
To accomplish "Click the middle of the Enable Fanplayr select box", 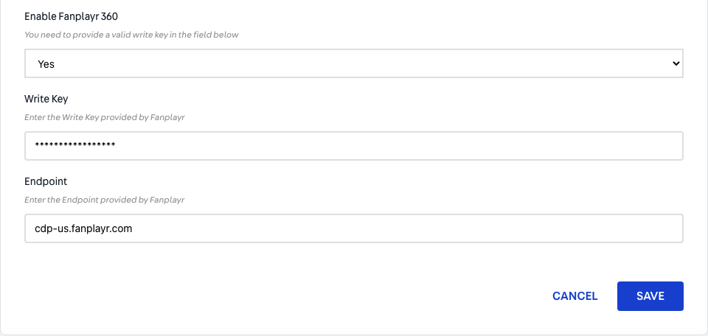I will tap(353, 63).
